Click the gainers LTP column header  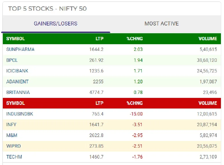tap(99, 39)
